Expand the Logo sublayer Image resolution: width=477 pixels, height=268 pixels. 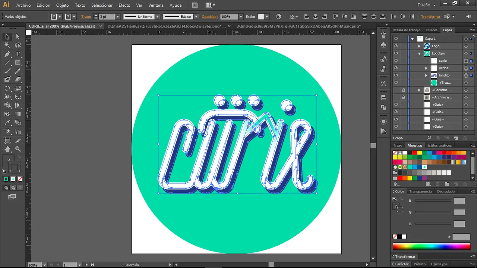pyautogui.click(x=419, y=46)
